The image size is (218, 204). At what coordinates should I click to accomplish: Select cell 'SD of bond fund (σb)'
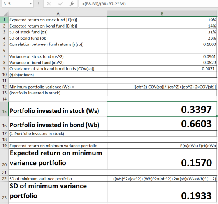58,38
